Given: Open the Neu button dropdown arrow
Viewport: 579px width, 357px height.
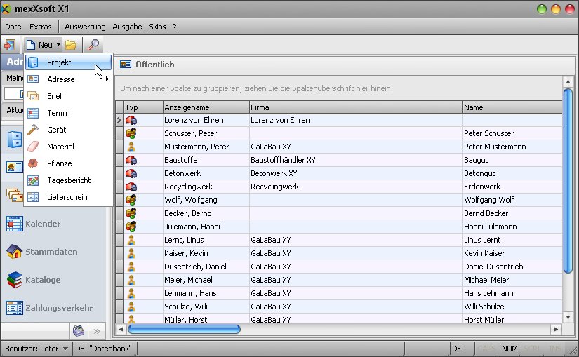Looking at the screenshot, I should pyautogui.click(x=58, y=45).
